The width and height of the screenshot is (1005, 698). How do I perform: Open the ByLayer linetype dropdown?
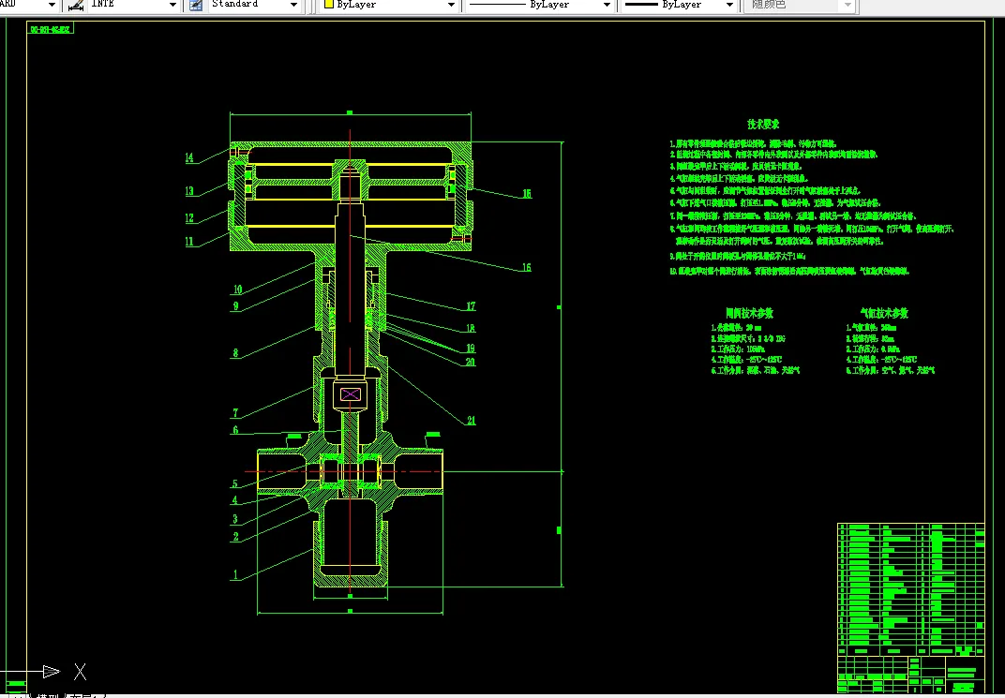click(607, 5)
